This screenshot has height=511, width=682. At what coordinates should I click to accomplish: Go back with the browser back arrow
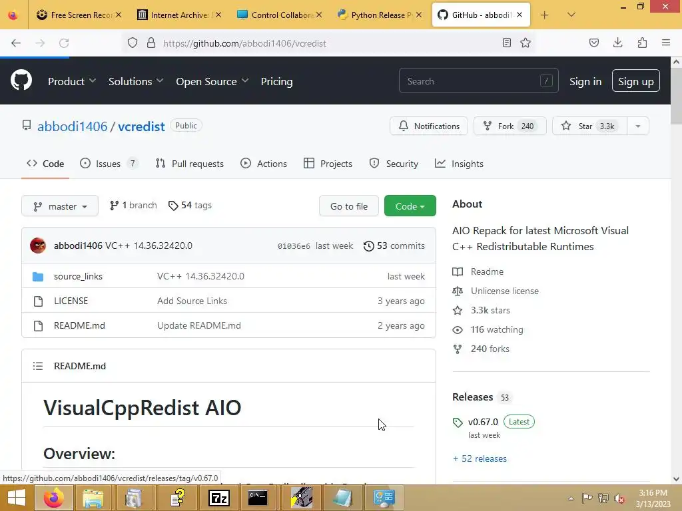pos(16,43)
